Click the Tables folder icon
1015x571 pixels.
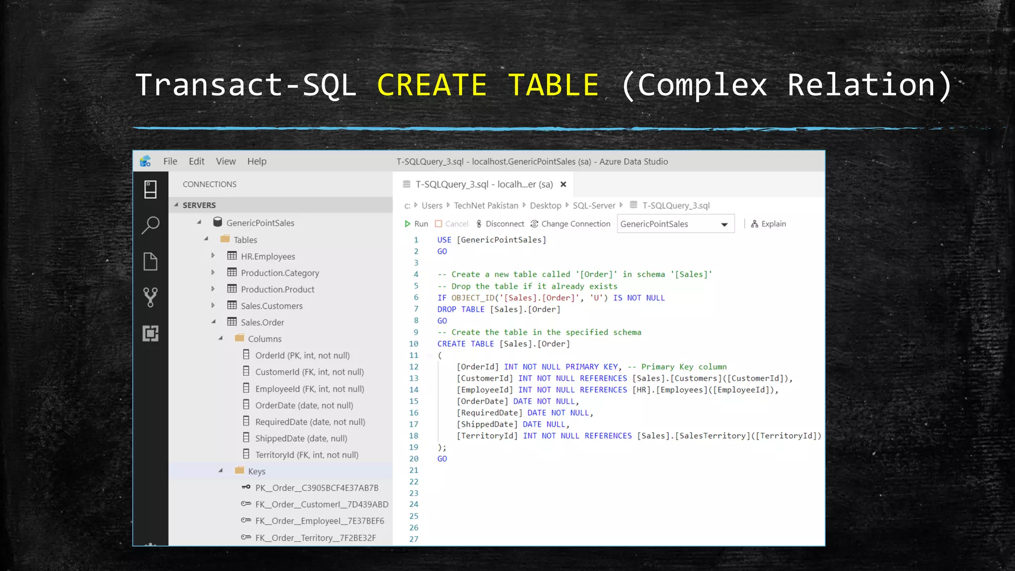(225, 239)
